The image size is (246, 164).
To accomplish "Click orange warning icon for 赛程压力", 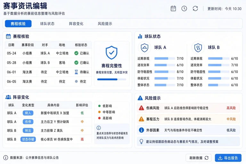I will click(x=141, y=119).
